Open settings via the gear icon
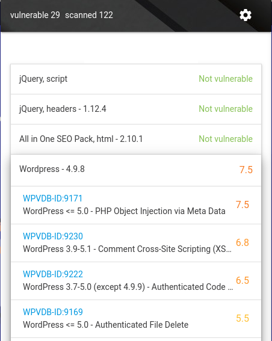The image size is (272, 341). pyautogui.click(x=246, y=15)
